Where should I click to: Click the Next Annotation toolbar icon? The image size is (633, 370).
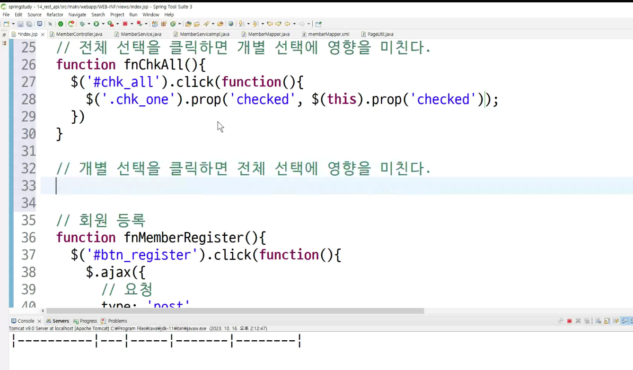coord(241,24)
